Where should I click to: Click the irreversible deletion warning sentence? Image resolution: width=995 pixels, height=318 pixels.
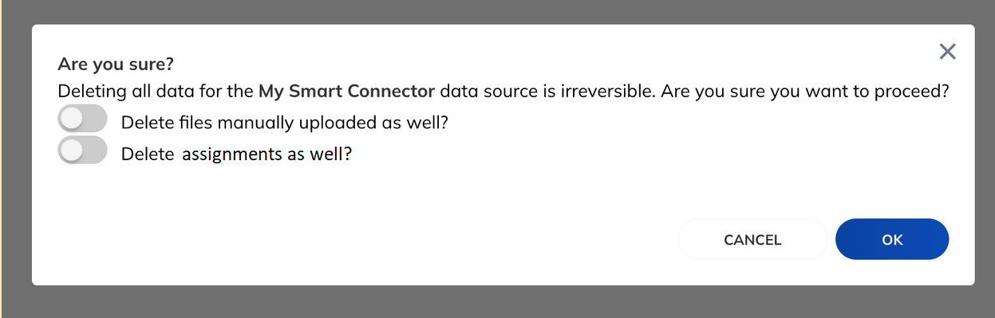pyautogui.click(x=503, y=91)
